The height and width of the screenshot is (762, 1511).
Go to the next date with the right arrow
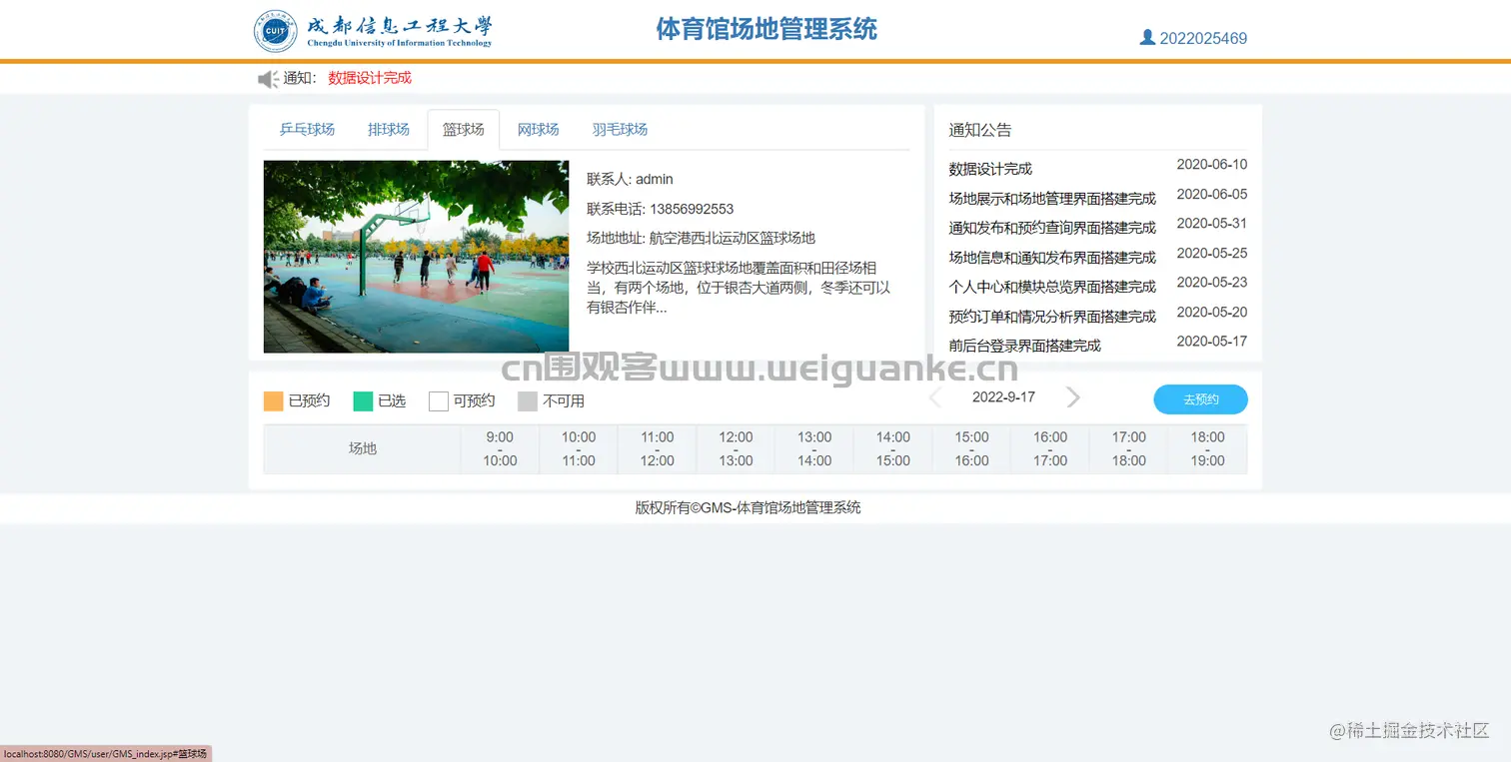tap(1073, 397)
